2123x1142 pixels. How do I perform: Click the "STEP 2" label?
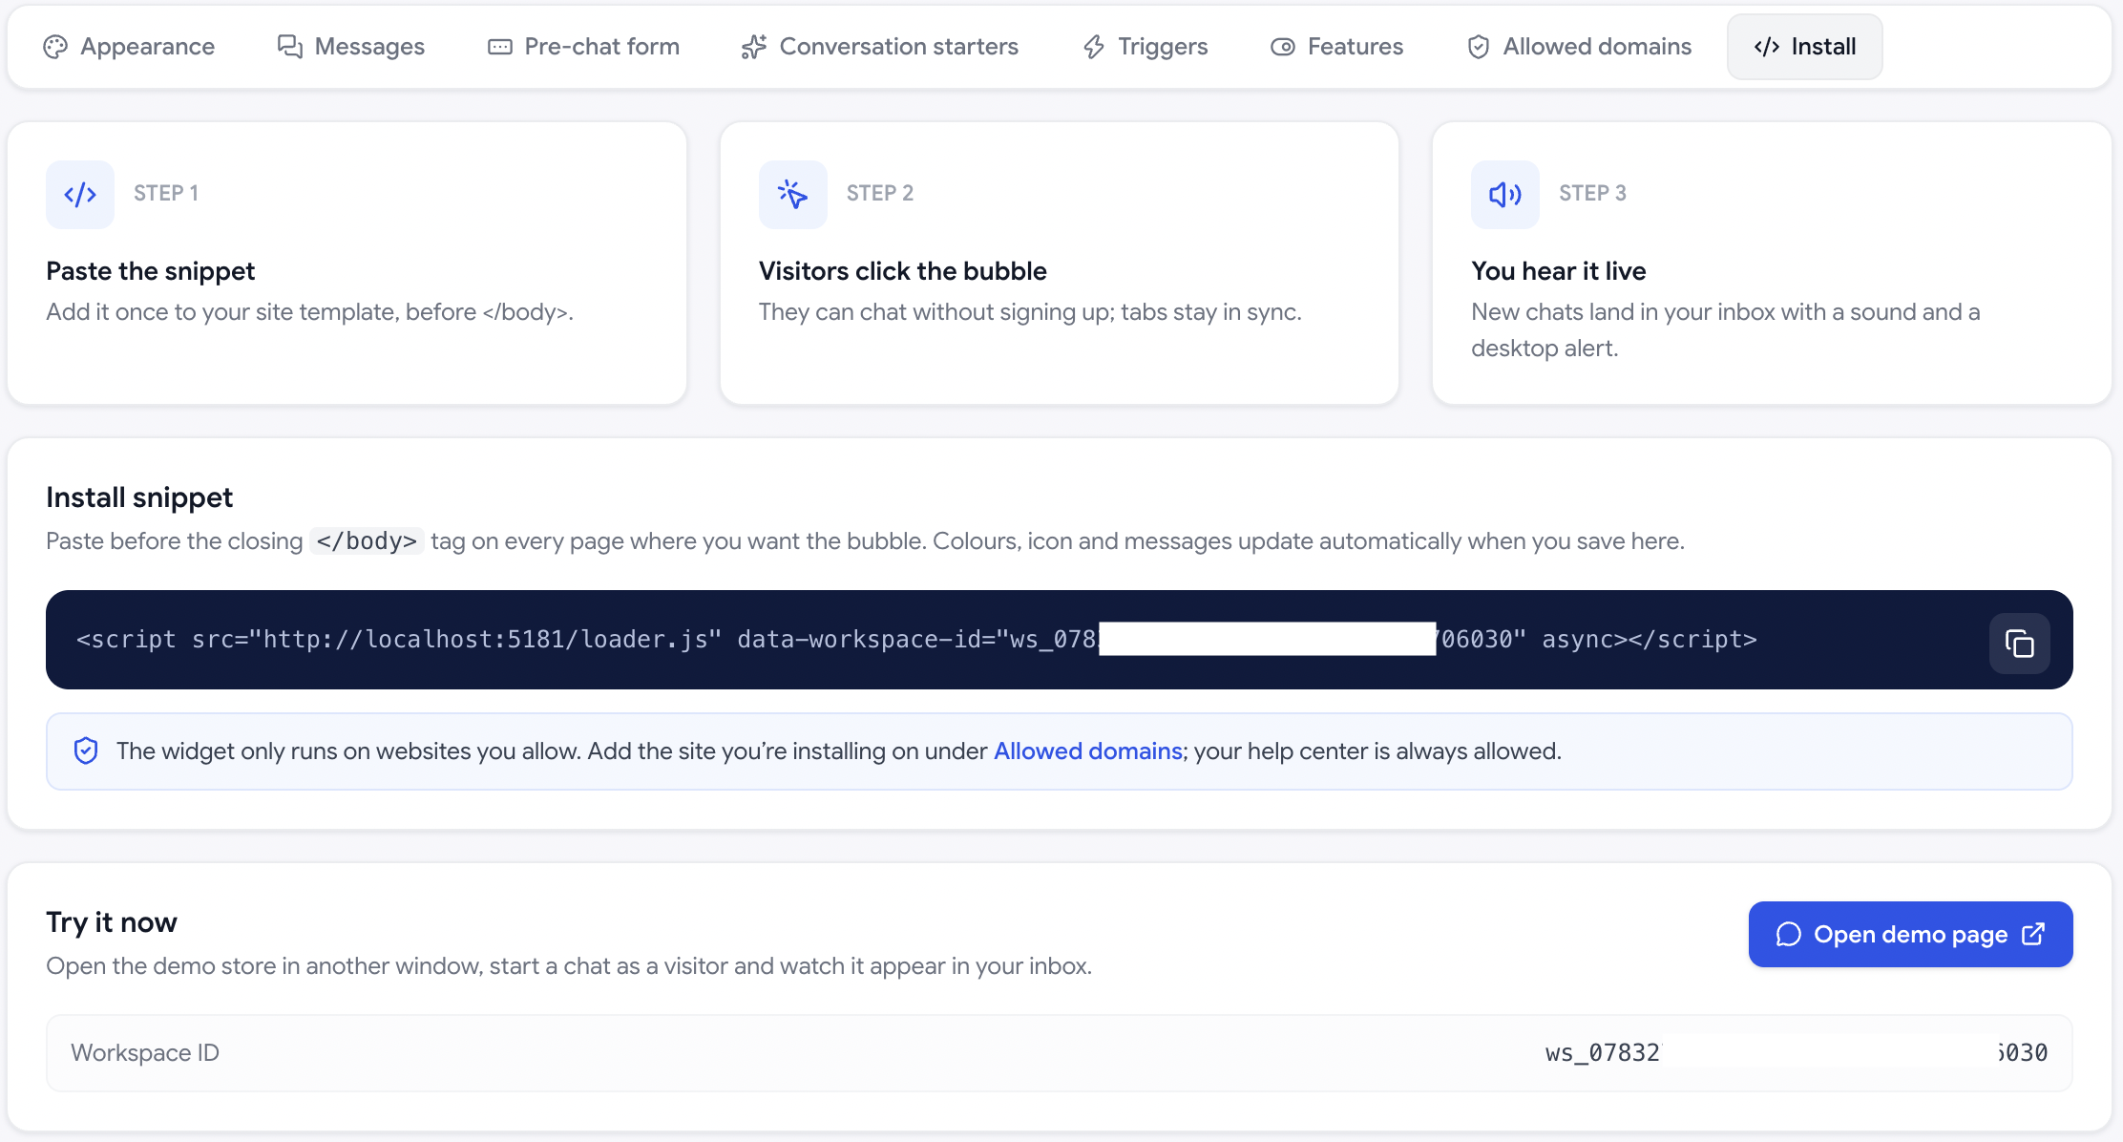point(880,193)
